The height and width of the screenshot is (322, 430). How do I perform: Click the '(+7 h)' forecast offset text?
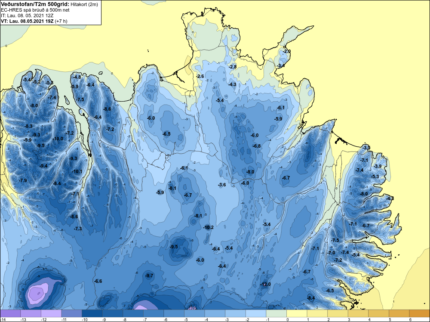(x=61, y=21)
